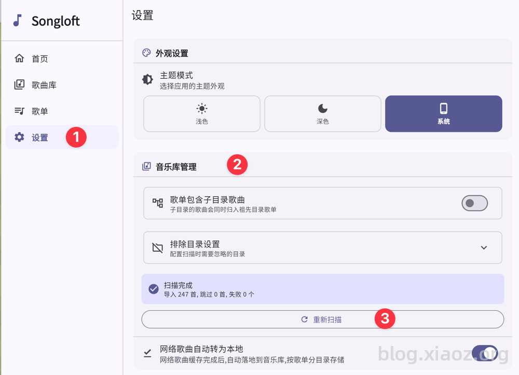Screen dimensions: 519x375
Task: Open the 首页 home icon
Action: [x=19, y=58]
